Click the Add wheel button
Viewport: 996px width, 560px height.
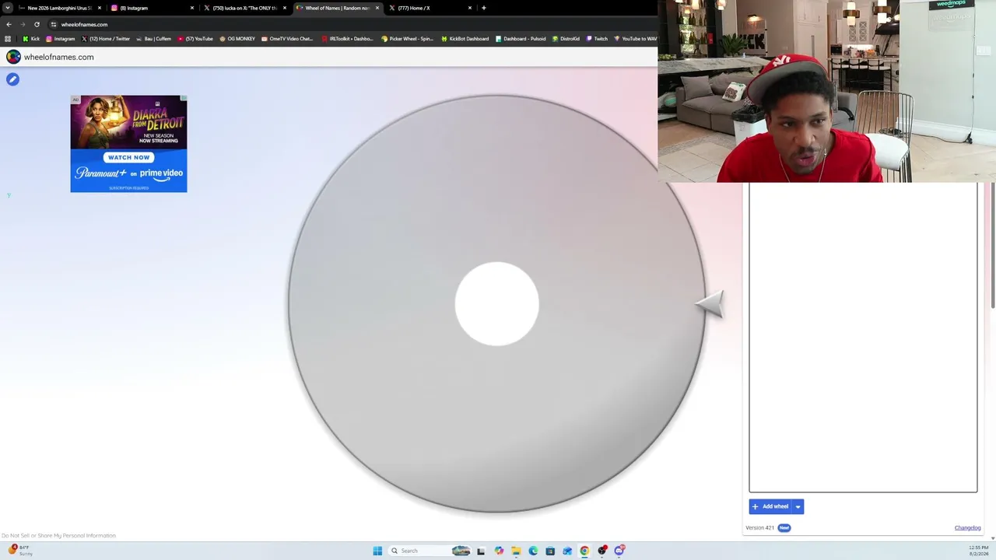click(x=770, y=506)
